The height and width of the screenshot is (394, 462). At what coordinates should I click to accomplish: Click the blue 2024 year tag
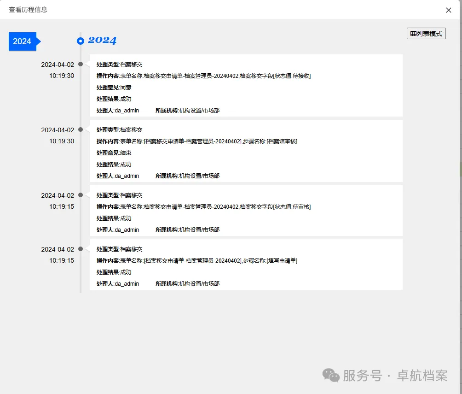click(22, 41)
